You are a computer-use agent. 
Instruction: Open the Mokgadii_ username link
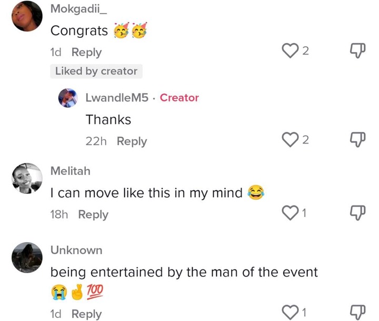coord(76,8)
